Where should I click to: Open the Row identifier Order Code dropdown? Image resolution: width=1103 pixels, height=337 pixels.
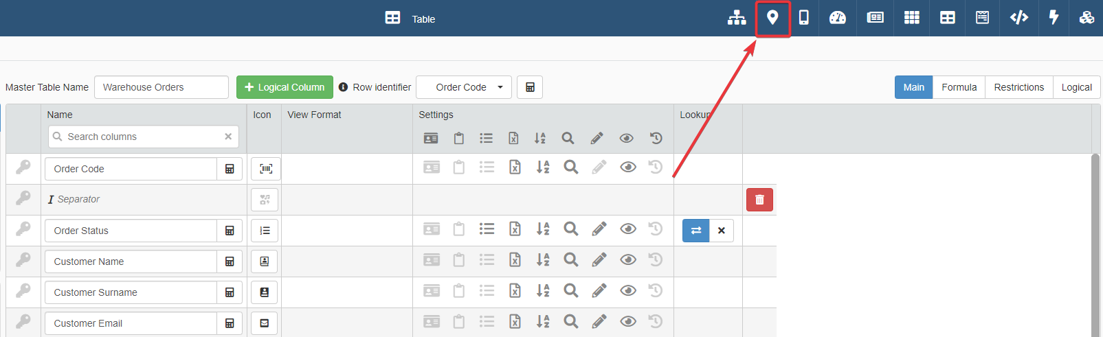click(x=464, y=87)
